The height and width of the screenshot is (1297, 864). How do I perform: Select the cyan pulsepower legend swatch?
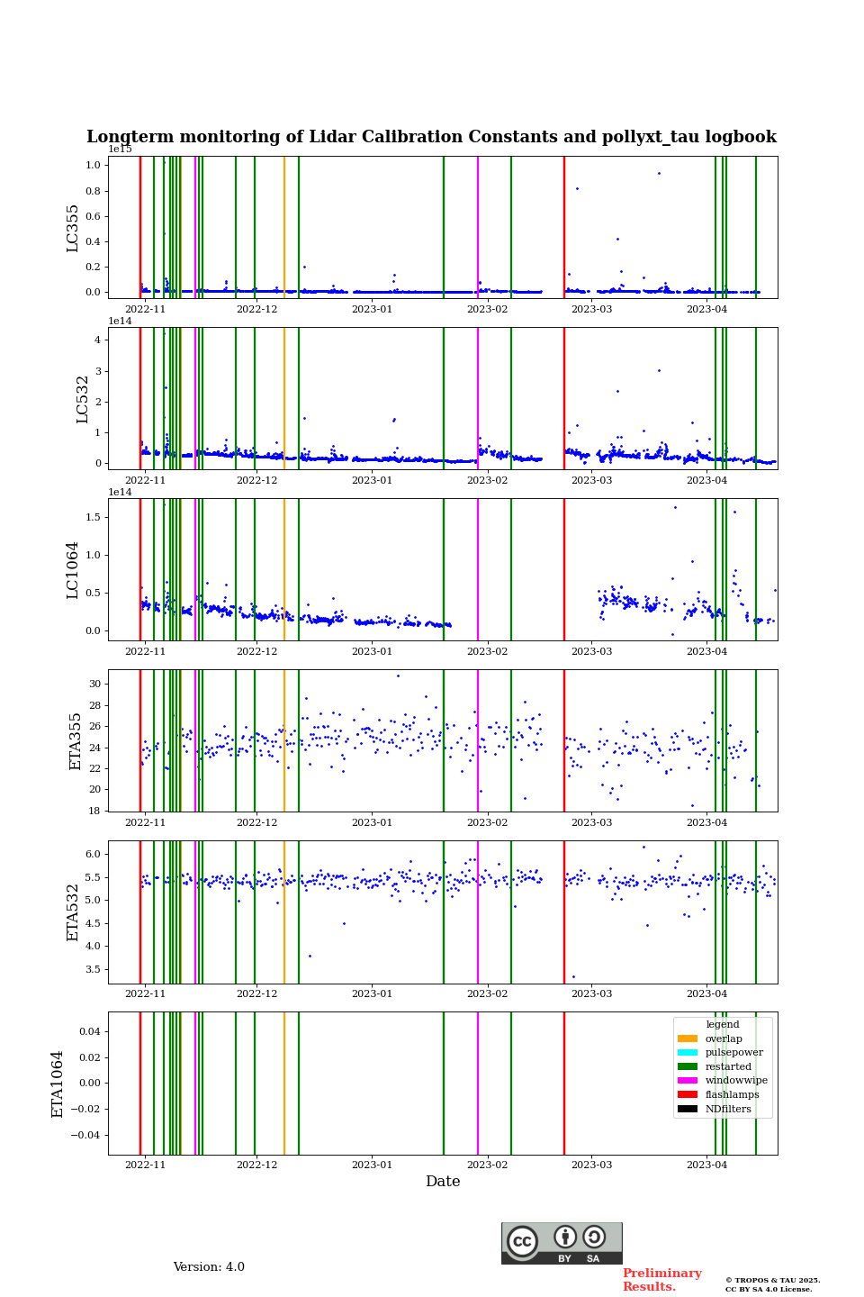(688, 1053)
